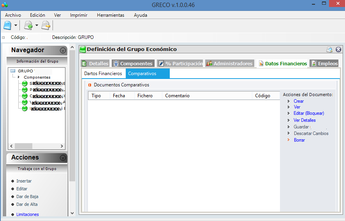345x221 pixels.
Task: Click Dar de Alta action
Action: (27, 204)
